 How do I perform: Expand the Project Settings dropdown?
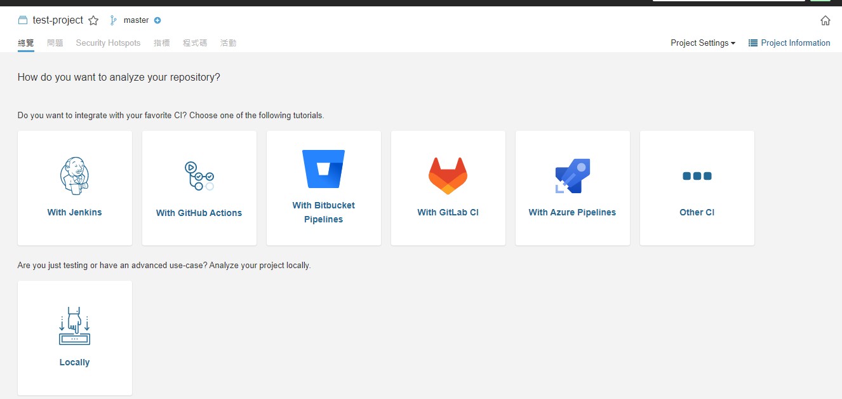tap(703, 43)
